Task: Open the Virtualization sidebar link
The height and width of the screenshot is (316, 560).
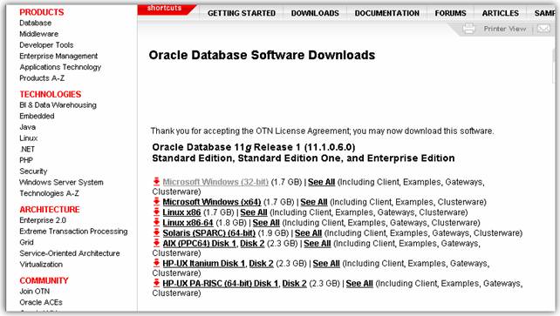Action: 41,265
